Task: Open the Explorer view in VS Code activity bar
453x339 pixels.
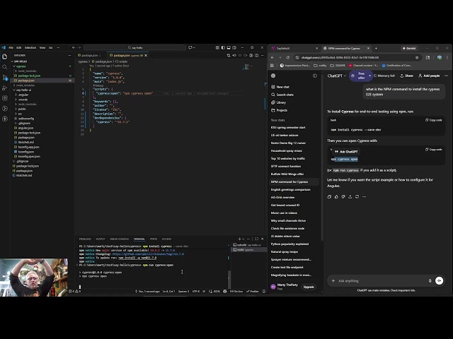Action: coord(5,56)
